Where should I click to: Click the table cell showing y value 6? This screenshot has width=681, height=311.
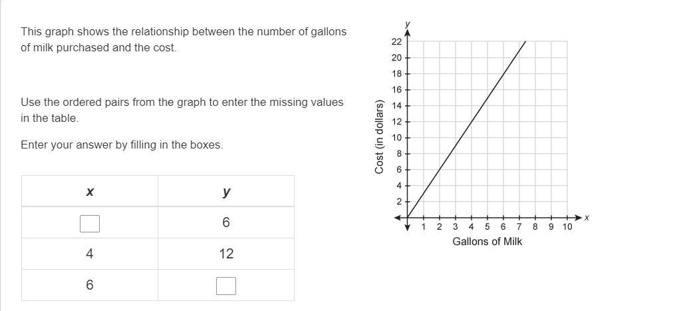click(x=226, y=222)
